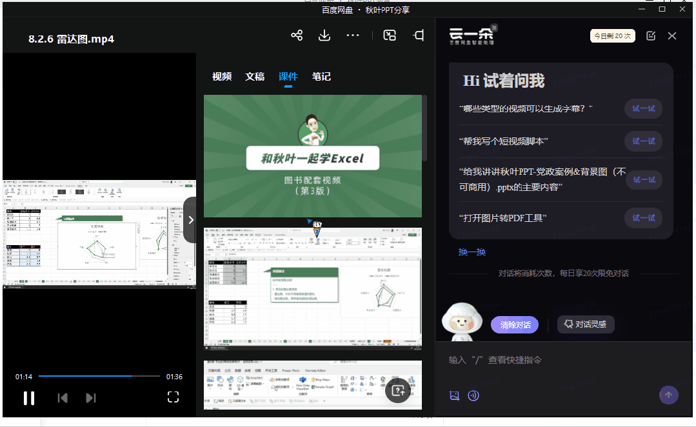Toggle the assistant side panel icon
Viewport: 696px width, 427px height.
point(419,35)
